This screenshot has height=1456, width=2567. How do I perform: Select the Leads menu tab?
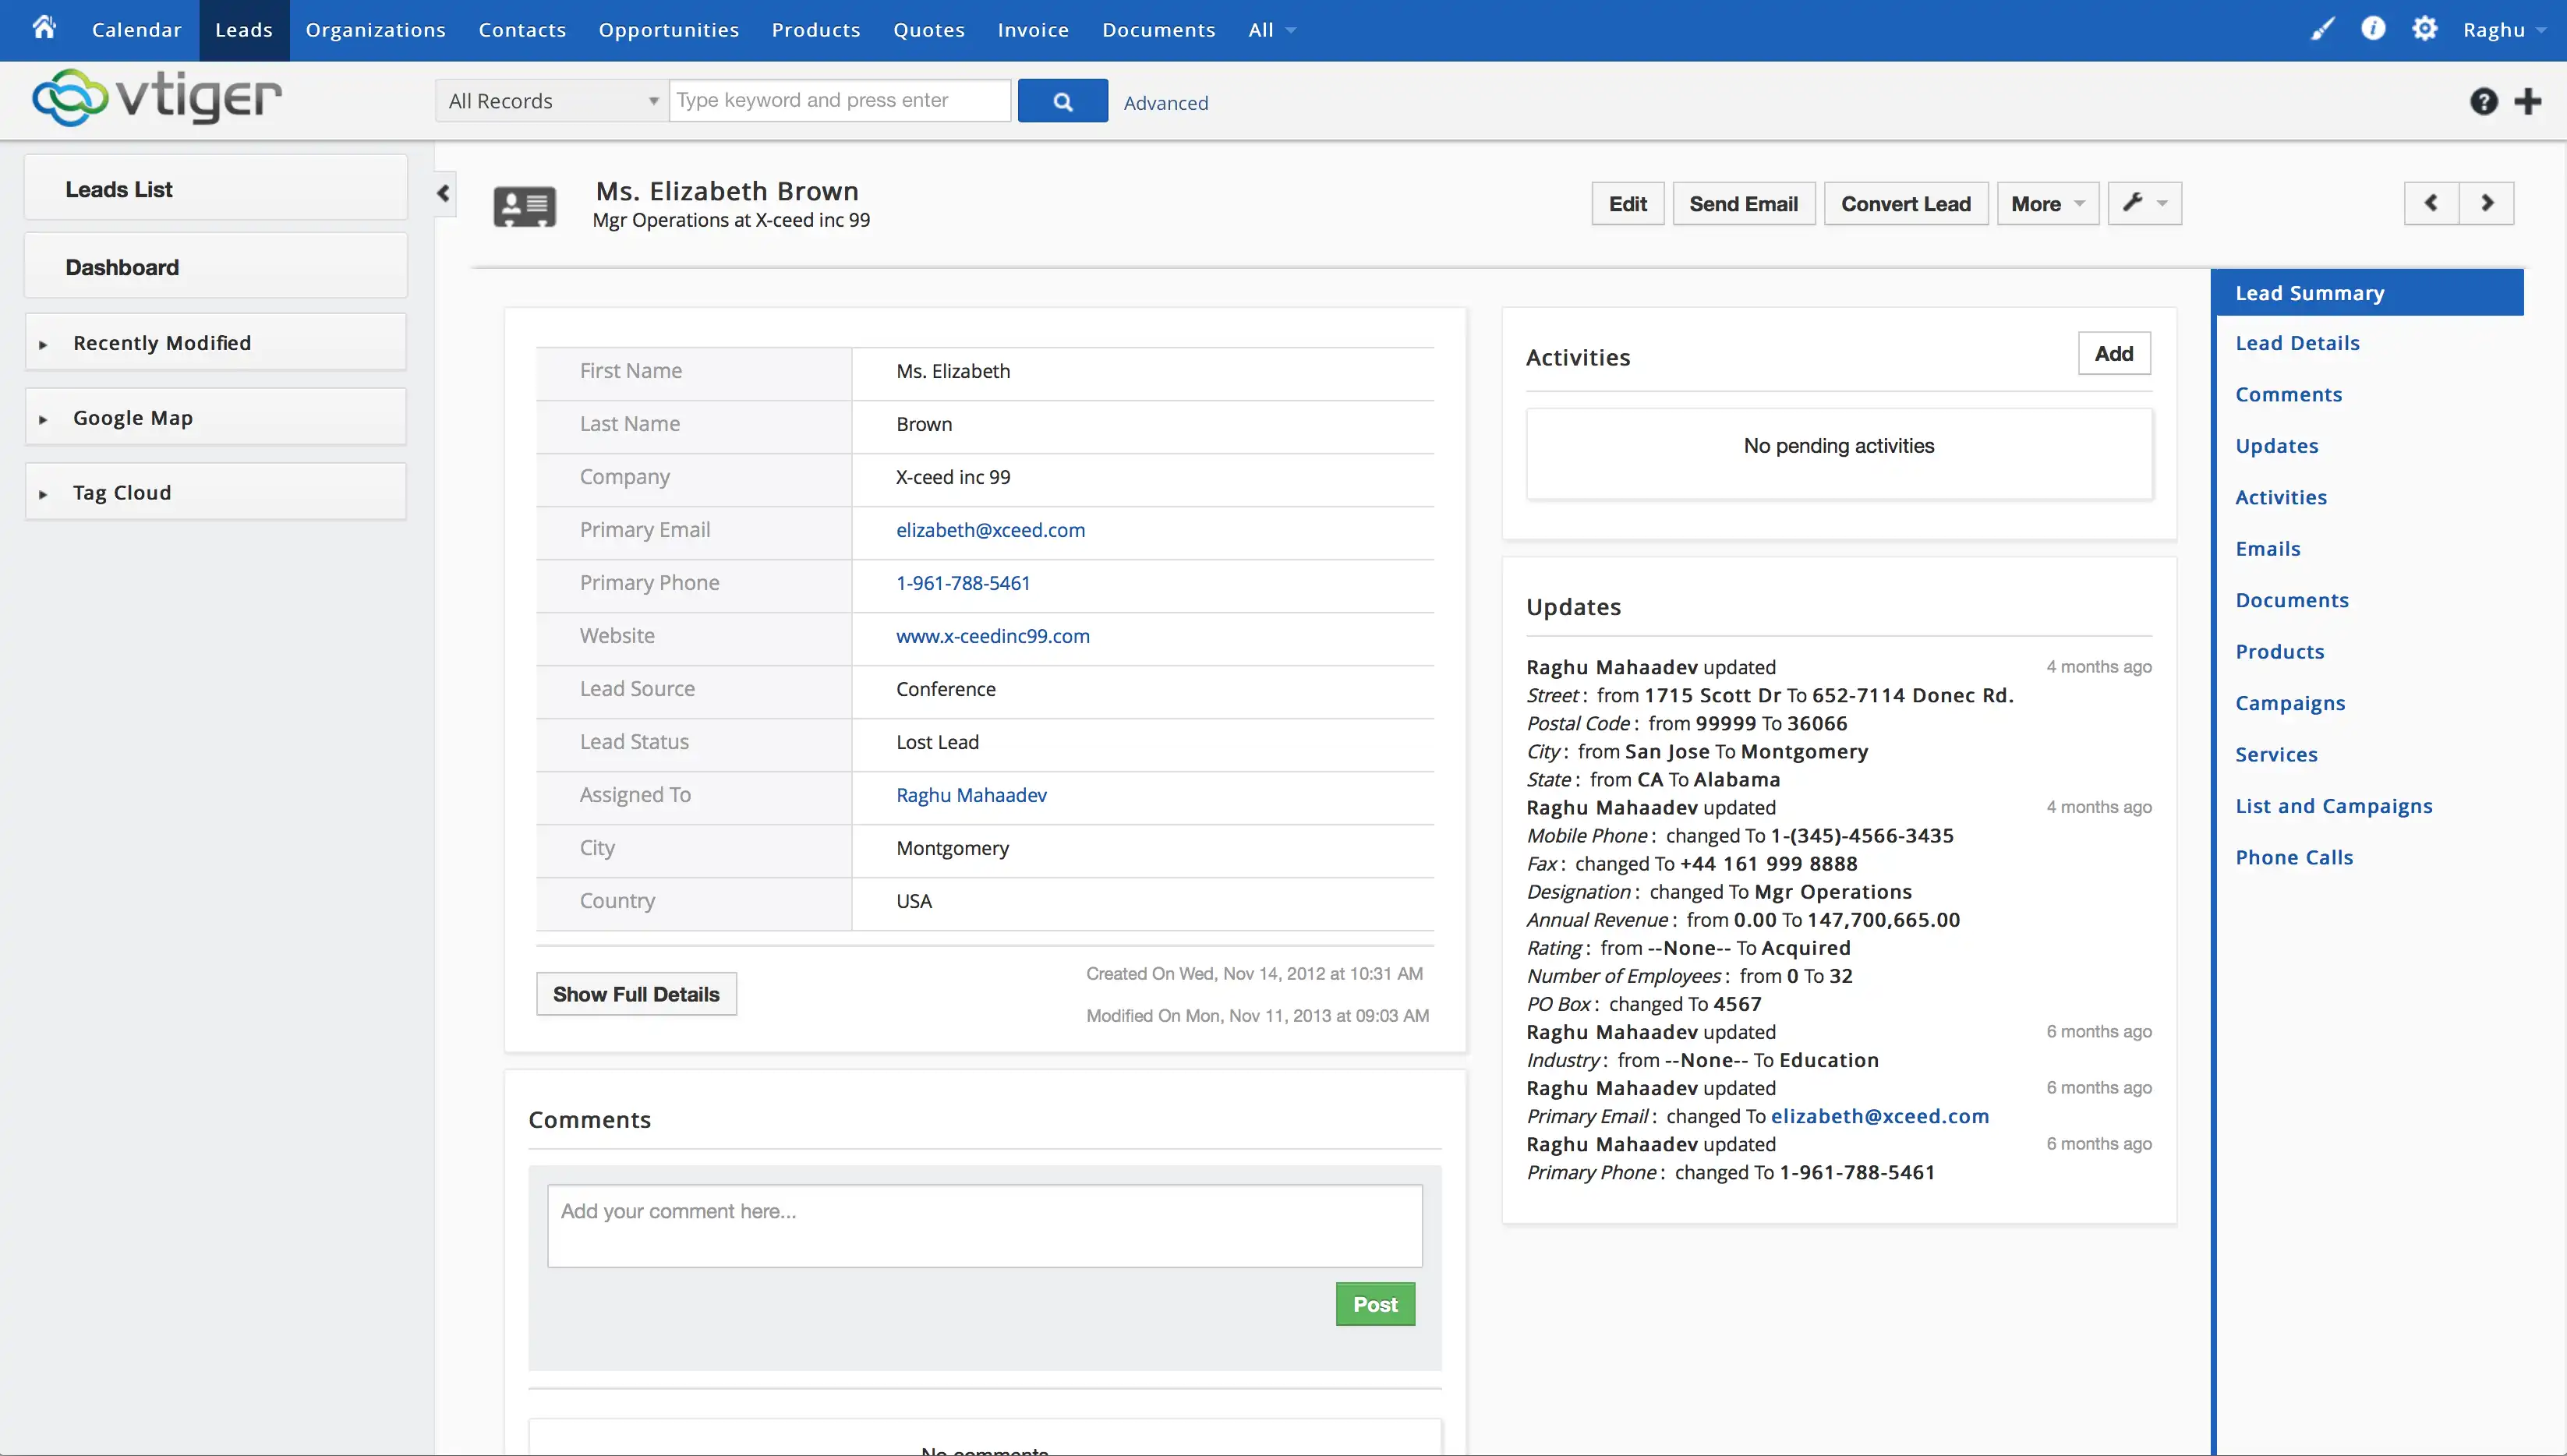[x=242, y=30]
